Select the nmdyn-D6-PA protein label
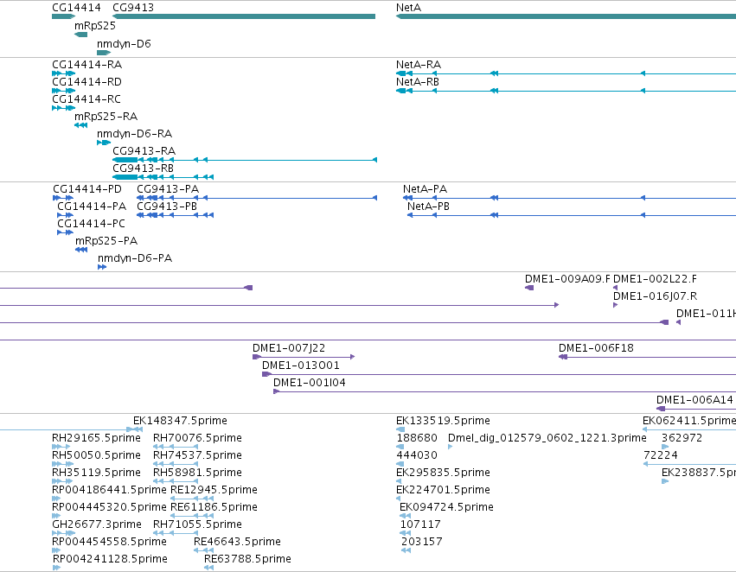This screenshot has height=572, width=736. [x=135, y=258]
